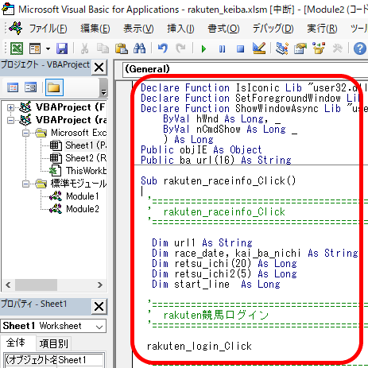Click the Insert UserForm toolbar icon

tap(35, 48)
